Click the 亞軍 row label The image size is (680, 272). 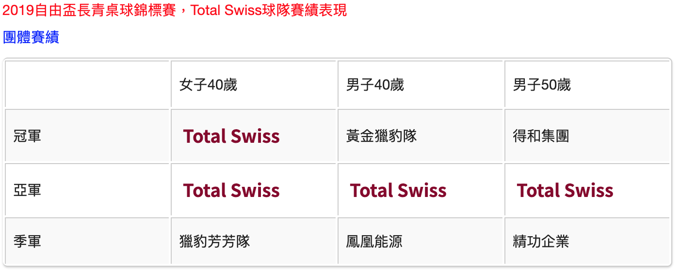[27, 190]
